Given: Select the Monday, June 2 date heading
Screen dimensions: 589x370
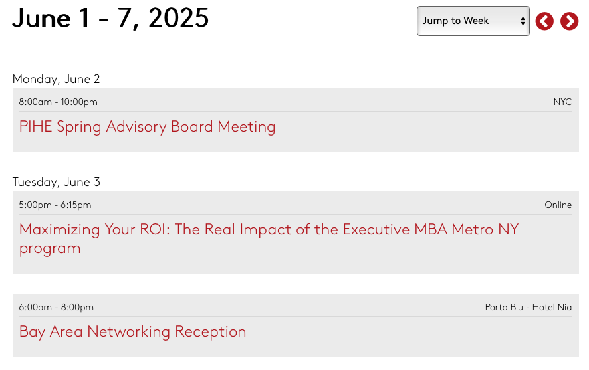Looking at the screenshot, I should tap(56, 79).
